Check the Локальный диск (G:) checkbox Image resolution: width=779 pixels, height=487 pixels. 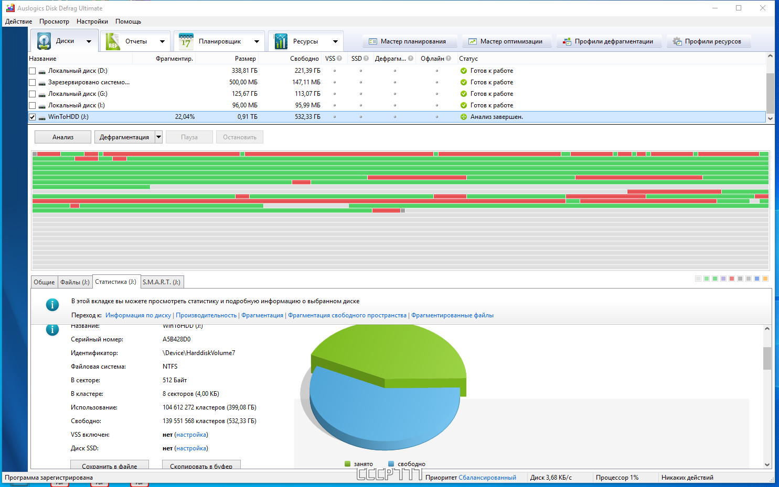[x=33, y=94]
